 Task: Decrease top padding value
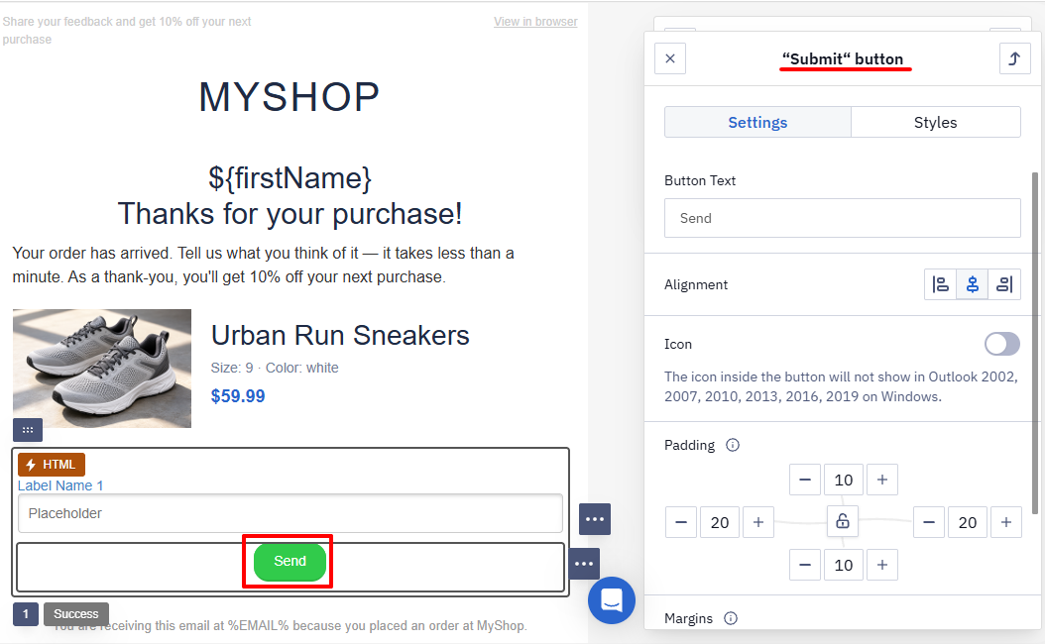(x=805, y=480)
